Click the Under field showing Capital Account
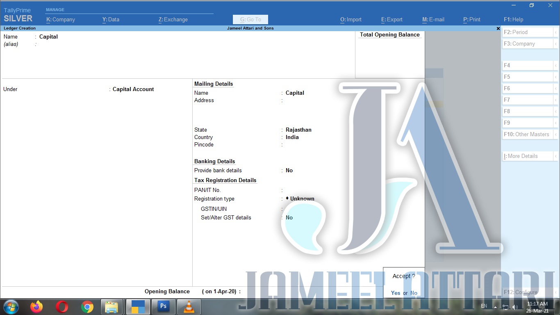 click(x=133, y=89)
